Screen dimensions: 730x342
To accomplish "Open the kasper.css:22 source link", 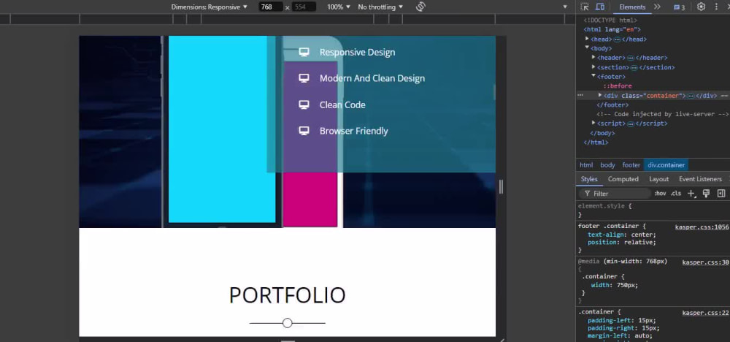I will click(x=705, y=313).
